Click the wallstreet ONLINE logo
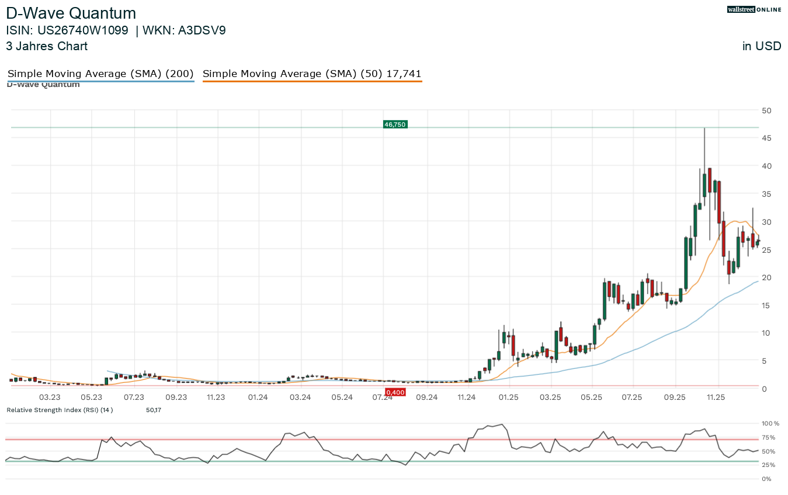The image size is (788, 495). pos(754,9)
